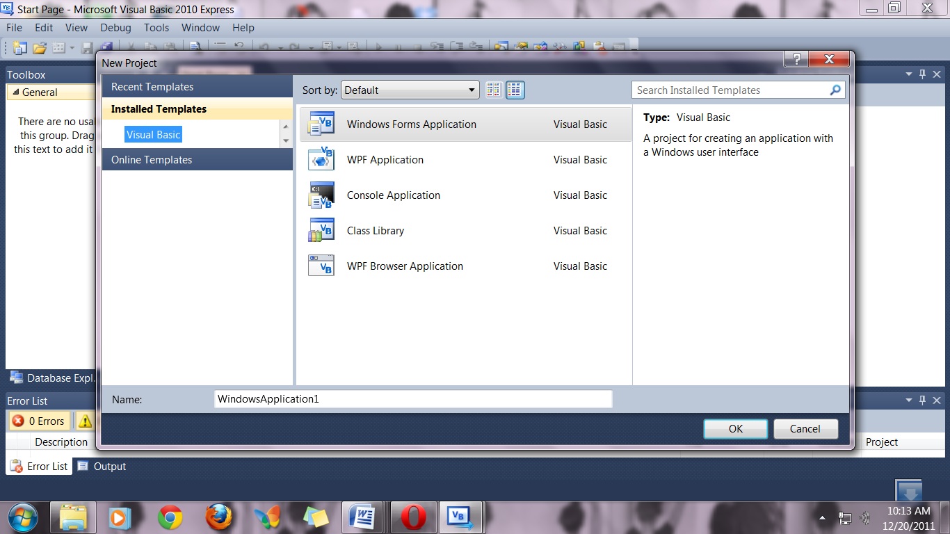Click OK to create the project
This screenshot has height=534, width=950.
click(x=736, y=429)
